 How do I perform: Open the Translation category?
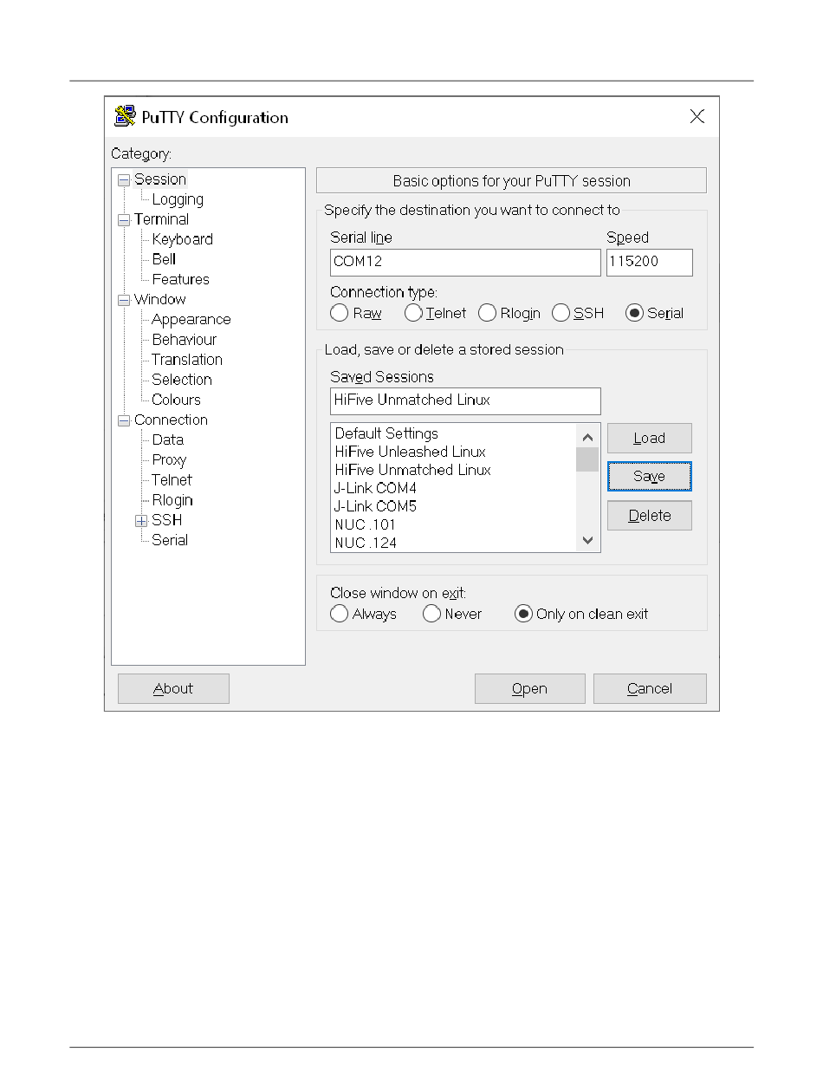[x=186, y=360]
